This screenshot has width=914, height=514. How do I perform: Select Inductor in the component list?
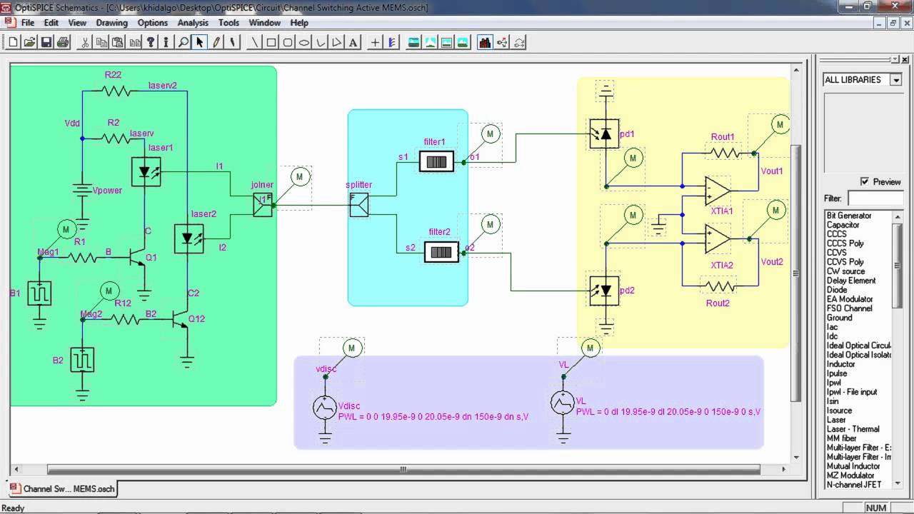841,364
